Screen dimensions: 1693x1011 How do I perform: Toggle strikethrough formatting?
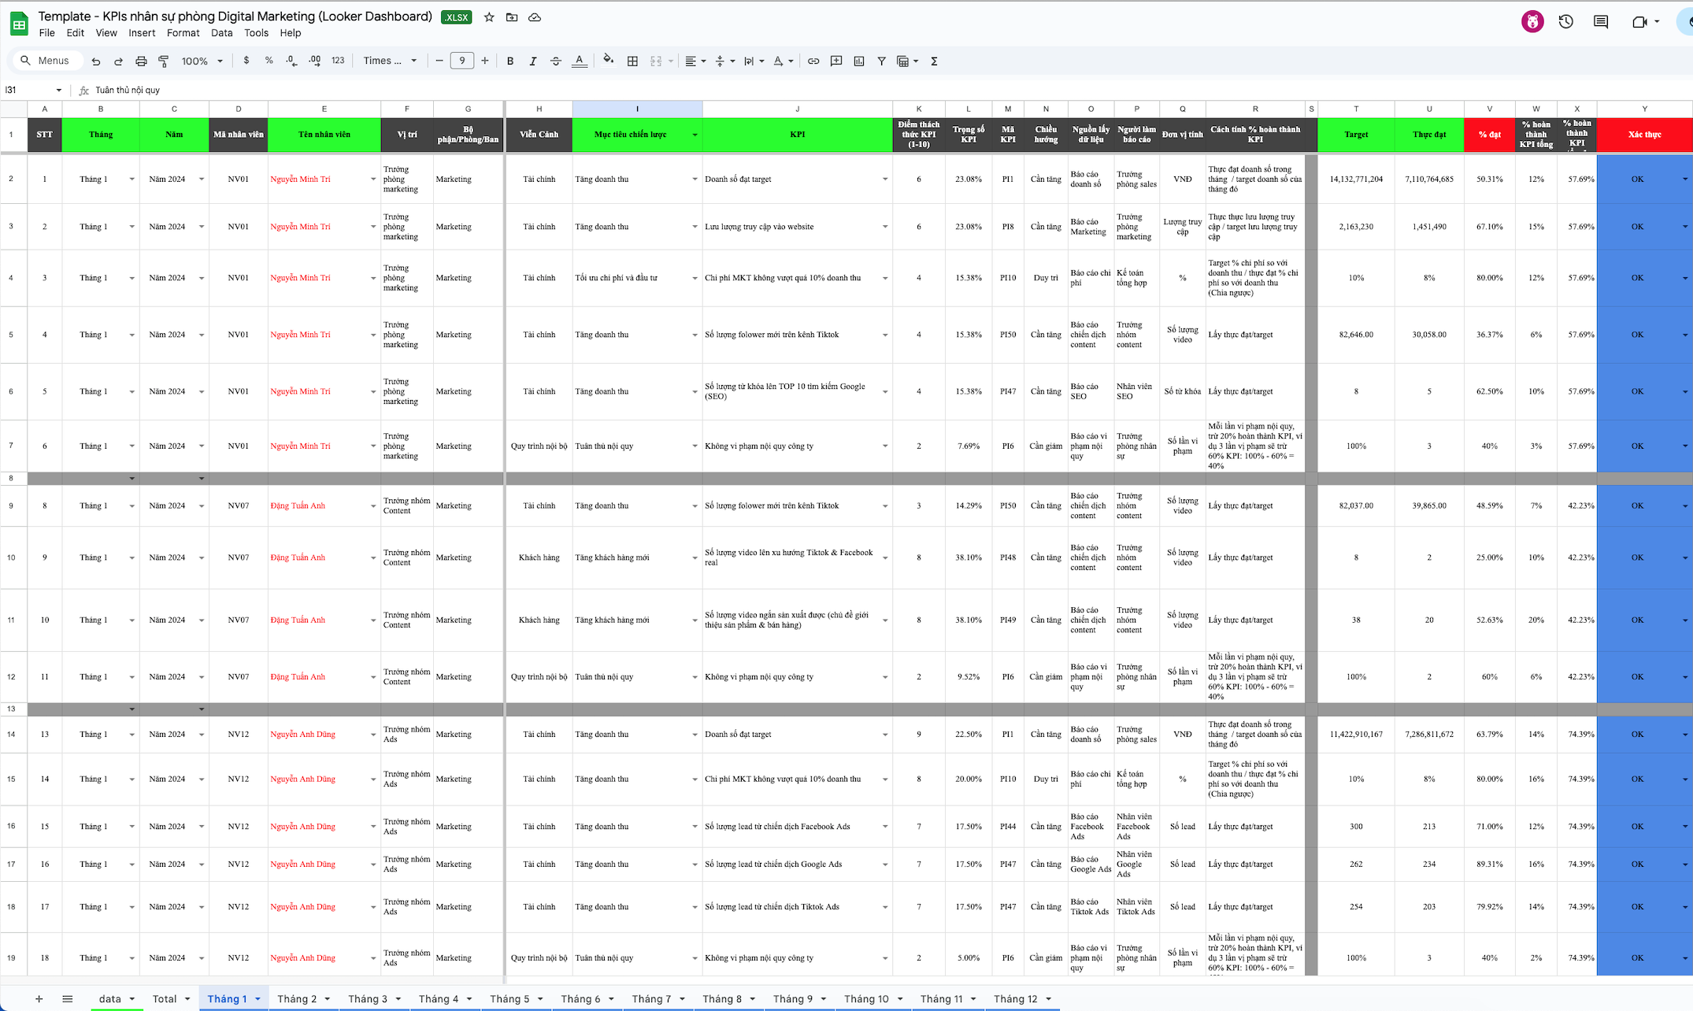pyautogui.click(x=556, y=61)
